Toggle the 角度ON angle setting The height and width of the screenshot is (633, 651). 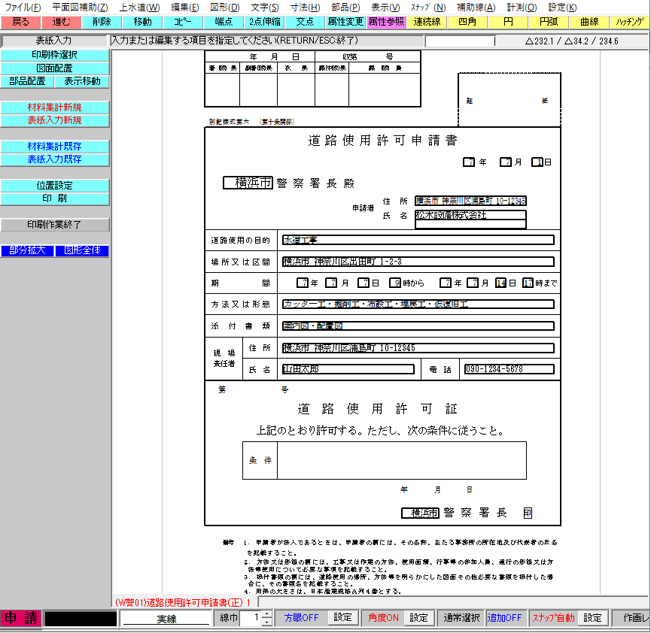pyautogui.click(x=383, y=618)
